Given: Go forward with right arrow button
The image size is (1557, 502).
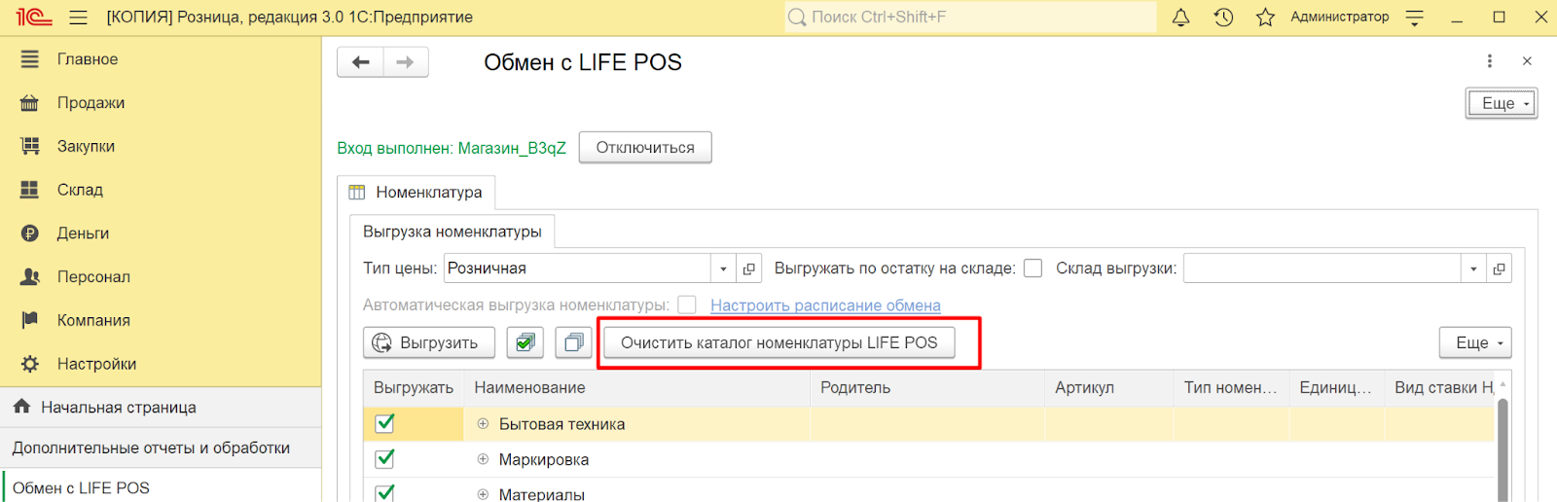Looking at the screenshot, I should click(x=406, y=62).
